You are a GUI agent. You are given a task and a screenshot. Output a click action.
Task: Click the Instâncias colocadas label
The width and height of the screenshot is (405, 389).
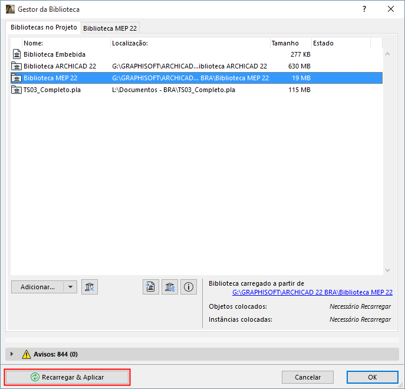click(240, 319)
